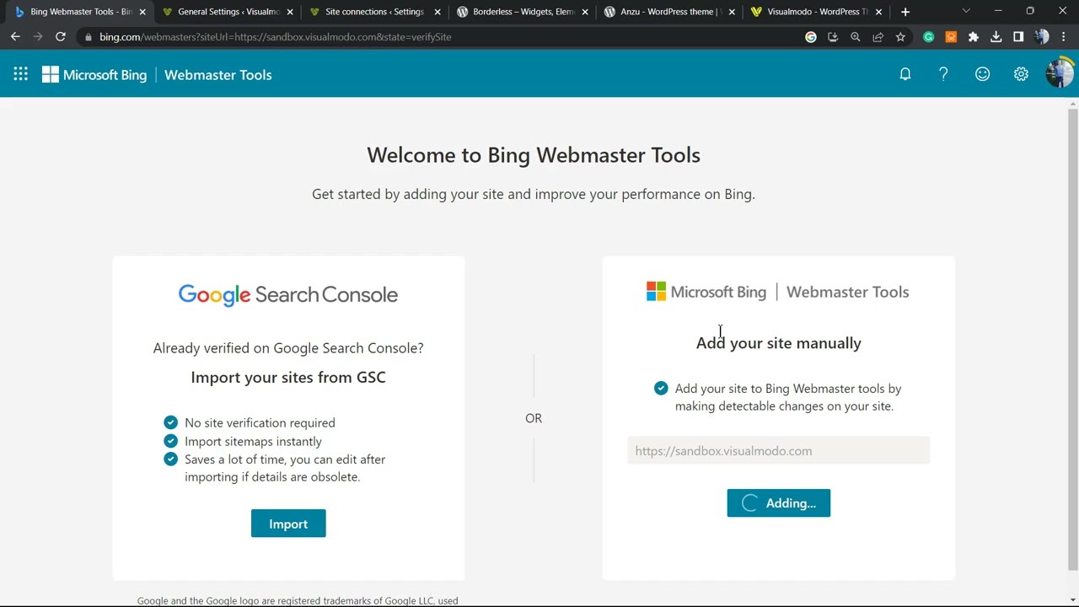Click 'Add your site manually' heading
Screen dimensions: 1079x607
point(779,343)
